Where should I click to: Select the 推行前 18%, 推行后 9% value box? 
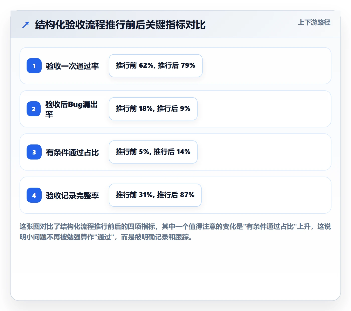coord(153,109)
